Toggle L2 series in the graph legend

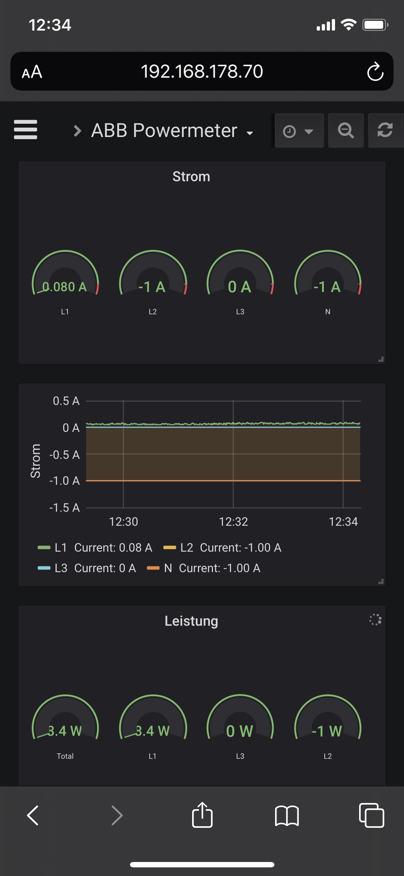pos(186,548)
